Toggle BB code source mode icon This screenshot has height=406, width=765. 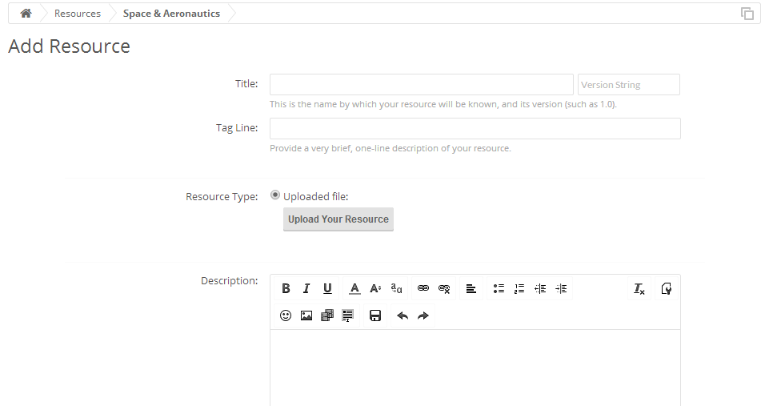(x=666, y=288)
